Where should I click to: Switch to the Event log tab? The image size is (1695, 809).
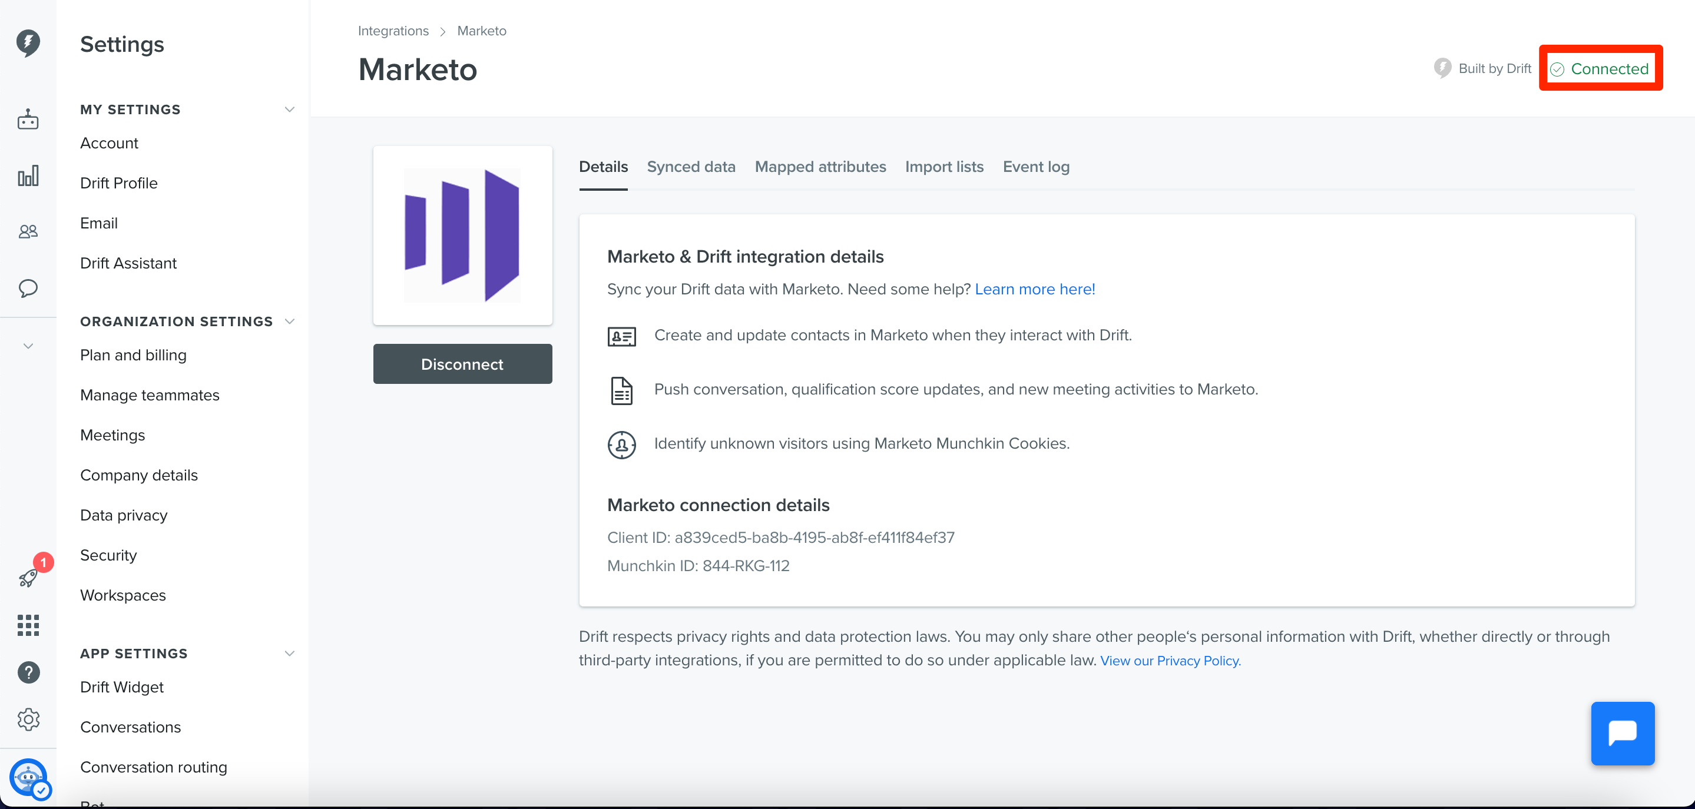click(x=1036, y=167)
